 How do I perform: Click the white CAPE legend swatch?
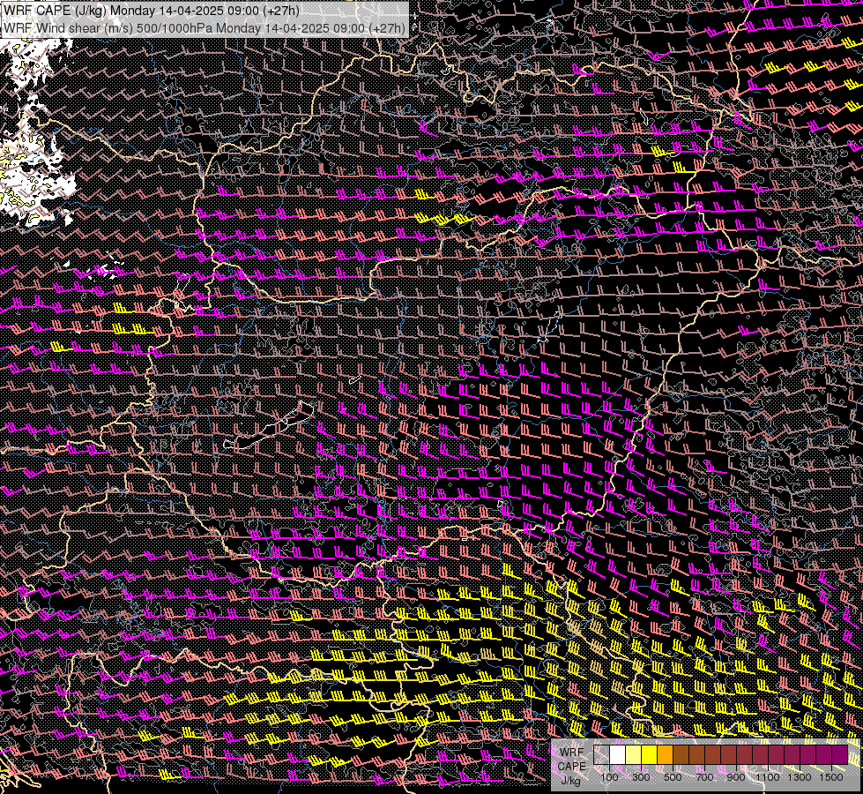pos(618,754)
